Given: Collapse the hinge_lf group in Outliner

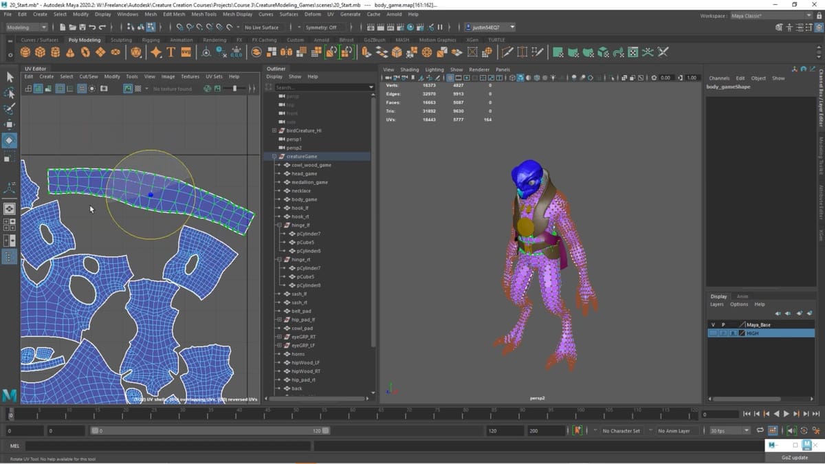Looking at the screenshot, I should click(278, 225).
